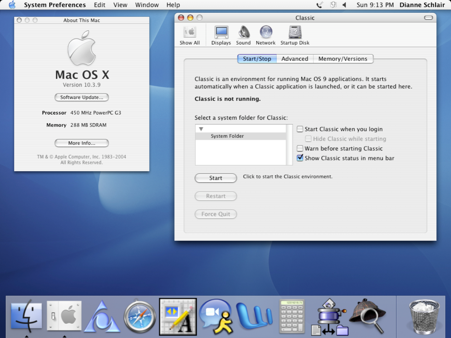The image size is (451, 338).
Task: Click the Force Quit button
Action: (x=216, y=214)
